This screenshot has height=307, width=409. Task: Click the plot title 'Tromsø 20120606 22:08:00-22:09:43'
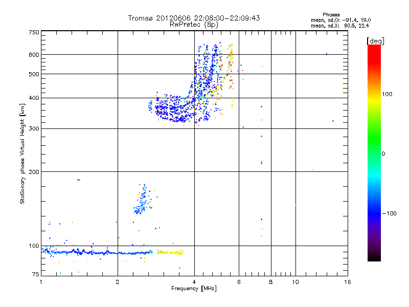(194, 18)
